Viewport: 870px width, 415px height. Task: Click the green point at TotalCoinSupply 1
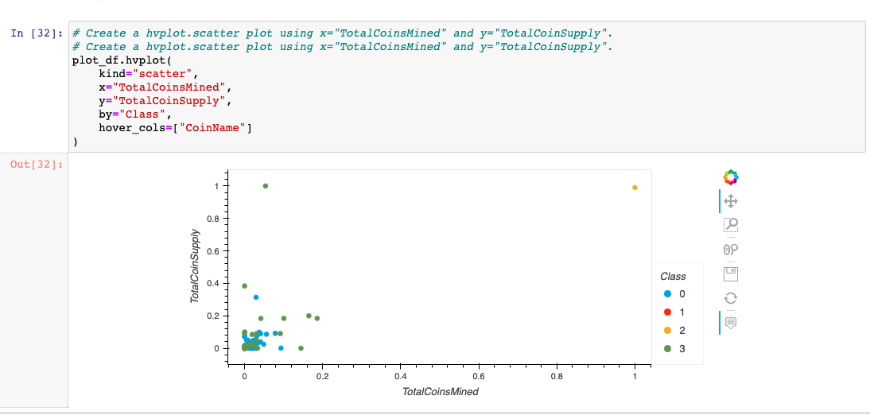click(266, 186)
